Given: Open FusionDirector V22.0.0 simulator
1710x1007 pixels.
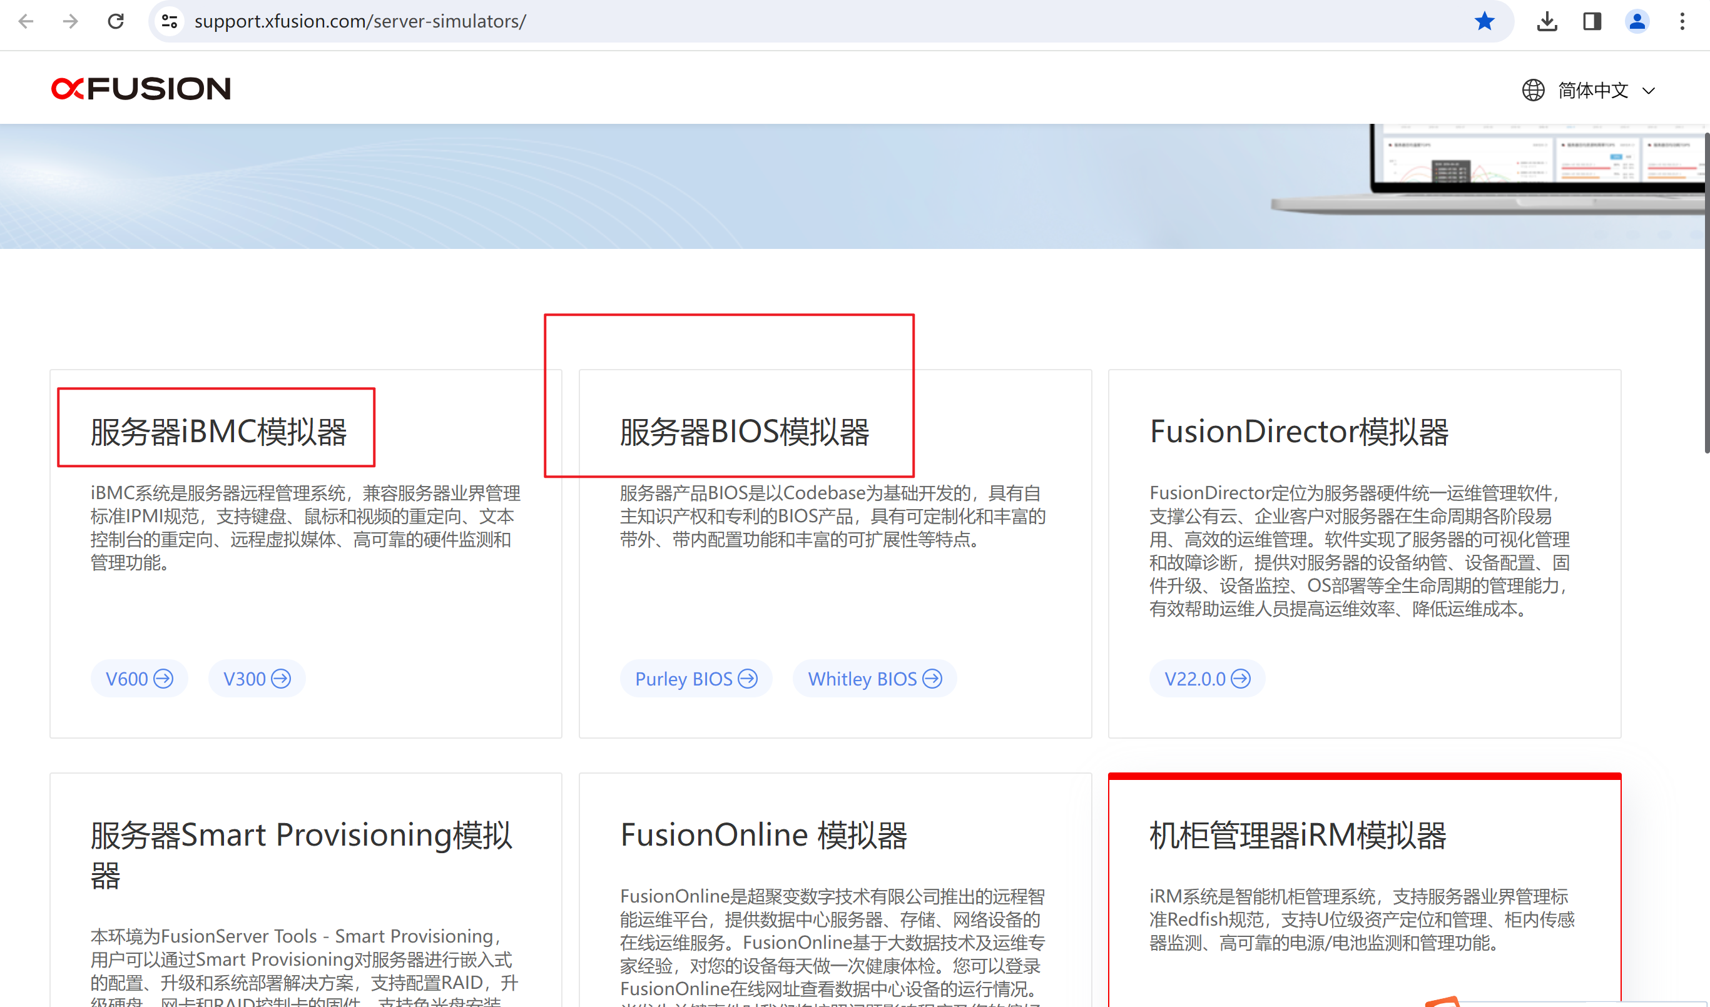Looking at the screenshot, I should click(x=1207, y=679).
